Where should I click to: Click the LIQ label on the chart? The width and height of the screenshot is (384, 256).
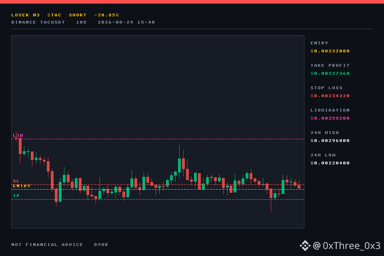[x=18, y=136]
